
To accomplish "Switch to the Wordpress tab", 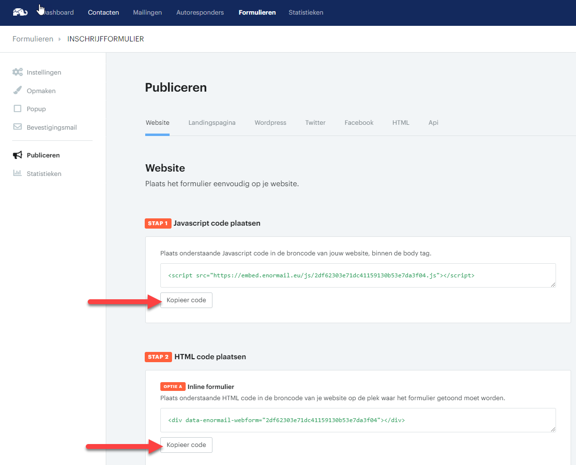I will pyautogui.click(x=270, y=123).
